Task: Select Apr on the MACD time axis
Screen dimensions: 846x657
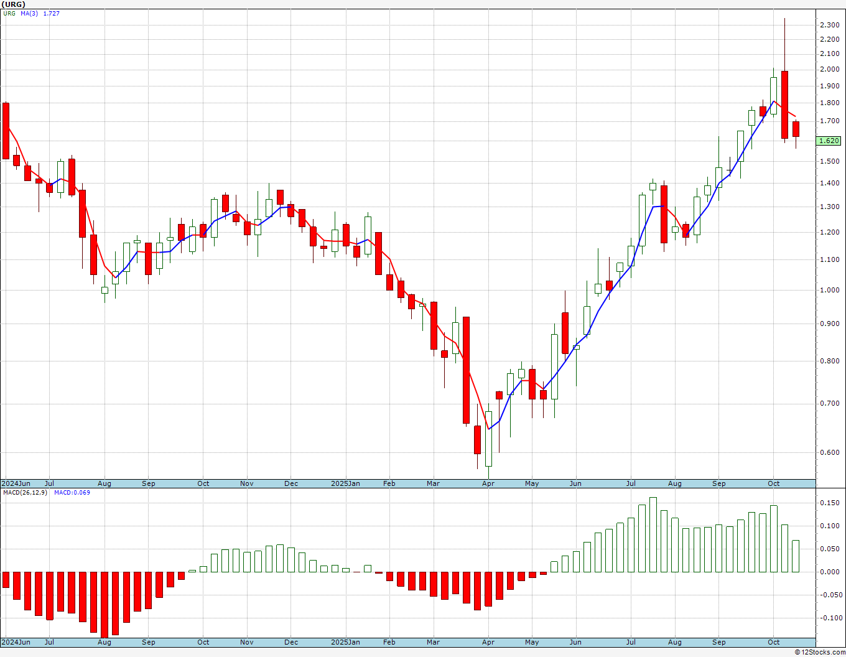Action: click(x=488, y=642)
